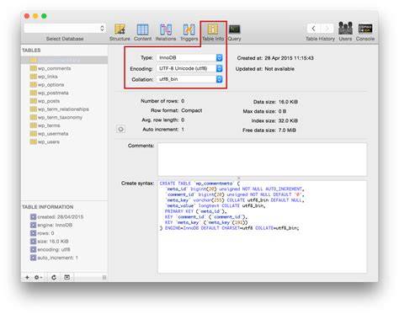The image size is (399, 314).
Task: Click the Free data size value 7.0 MiB
Action: point(287,130)
